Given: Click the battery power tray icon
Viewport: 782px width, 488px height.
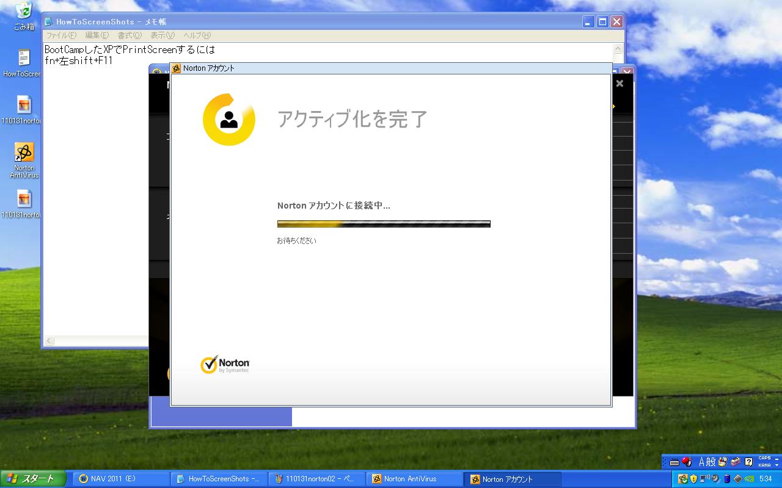Looking at the screenshot, I should [727, 479].
